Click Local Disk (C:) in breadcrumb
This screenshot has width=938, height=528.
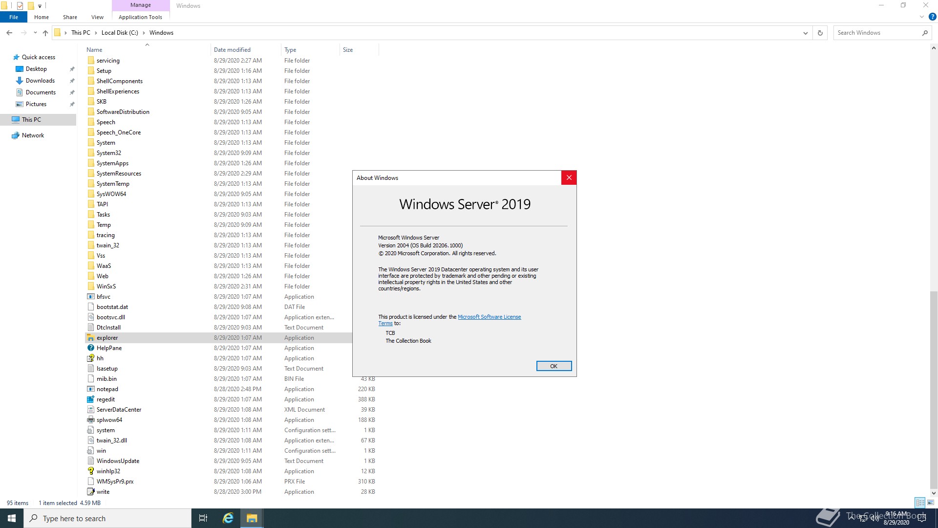pos(120,33)
